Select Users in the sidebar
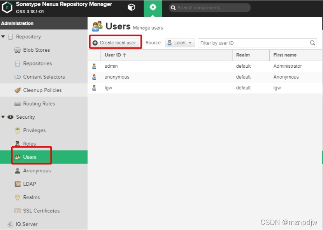 [x=30, y=157]
